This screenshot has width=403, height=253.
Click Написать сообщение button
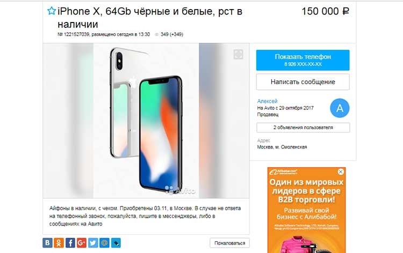(303, 82)
